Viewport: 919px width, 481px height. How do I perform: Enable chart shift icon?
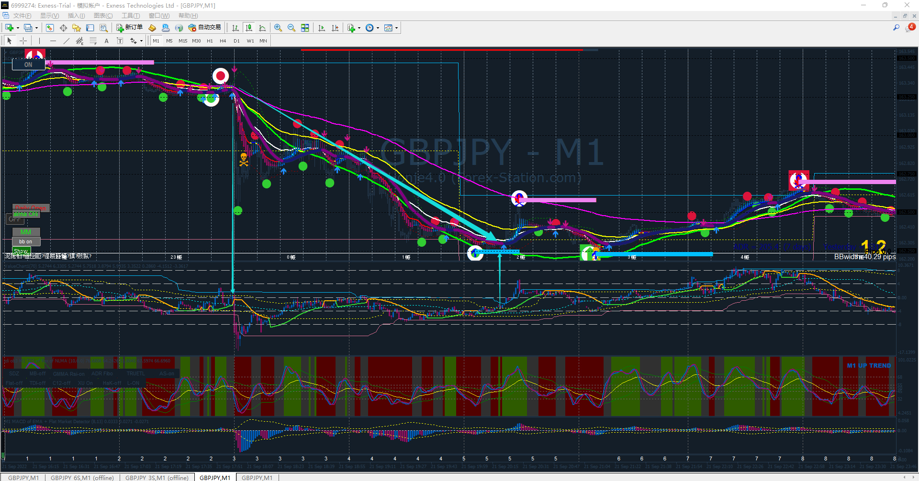point(335,28)
